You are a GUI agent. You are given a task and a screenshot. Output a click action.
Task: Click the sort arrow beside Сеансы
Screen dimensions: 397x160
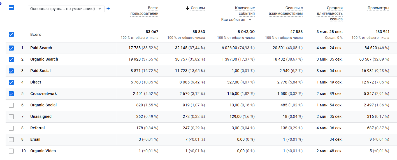[187, 8]
